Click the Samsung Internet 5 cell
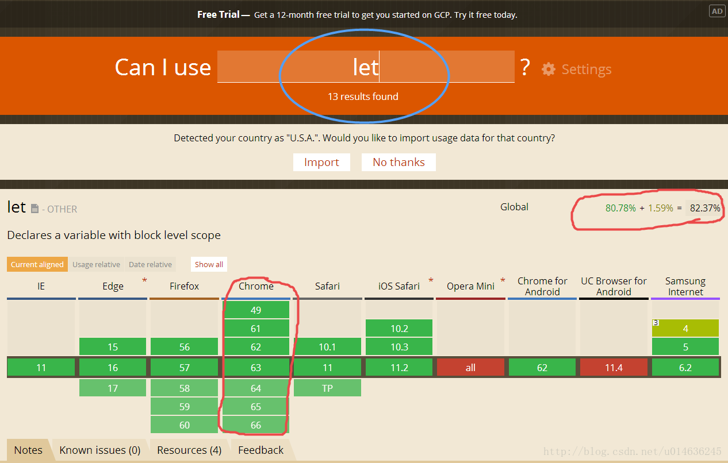The height and width of the screenshot is (463, 728). (x=685, y=347)
